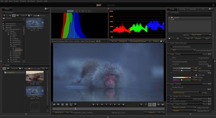Open the Edit menu in menu bar
Viewport: 216px width, 118px height.
[x=6, y=1]
